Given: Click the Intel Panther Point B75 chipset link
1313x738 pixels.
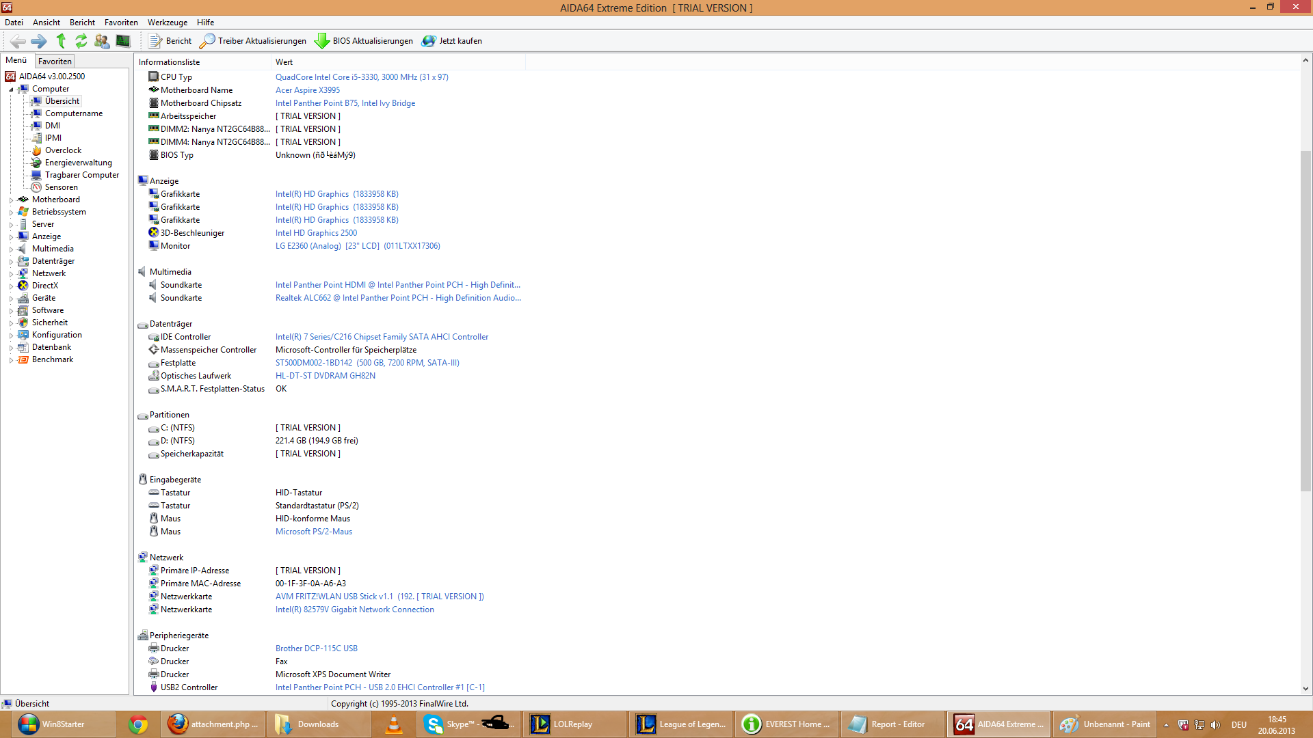Looking at the screenshot, I should click(345, 103).
